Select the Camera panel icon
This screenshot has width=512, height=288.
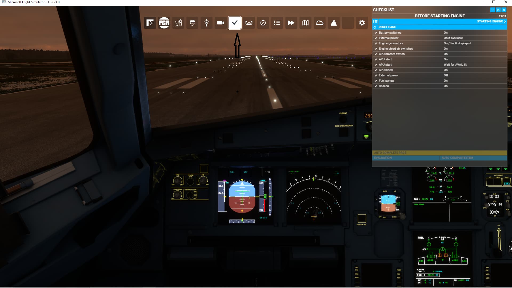(221, 23)
